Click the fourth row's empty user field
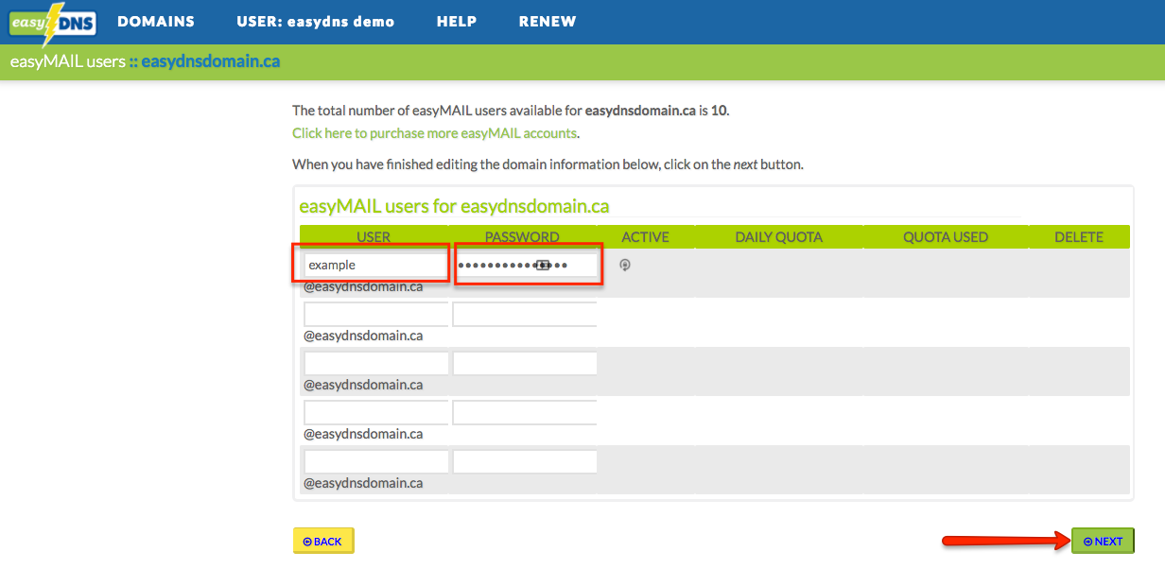Viewport: 1165px width, 569px height. 375,412
